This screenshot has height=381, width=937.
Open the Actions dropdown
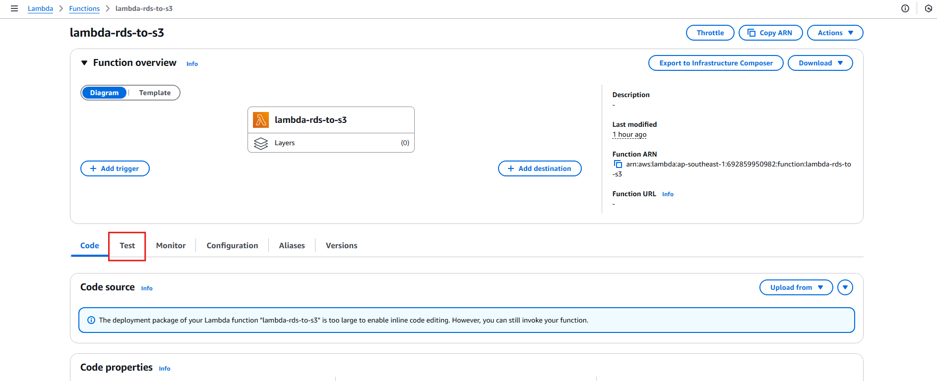pos(835,33)
